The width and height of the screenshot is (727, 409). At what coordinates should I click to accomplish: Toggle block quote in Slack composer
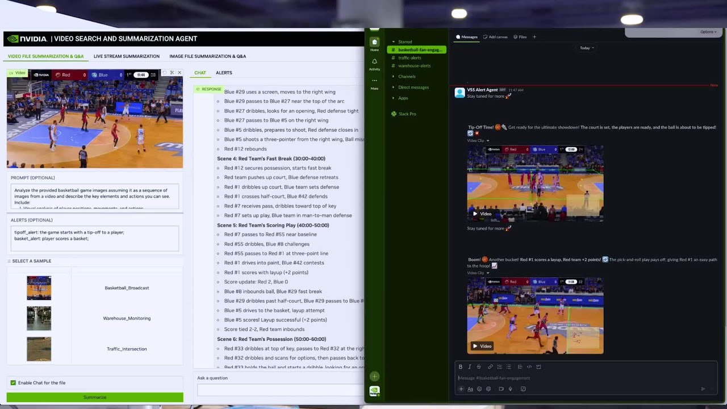pyautogui.click(x=520, y=367)
